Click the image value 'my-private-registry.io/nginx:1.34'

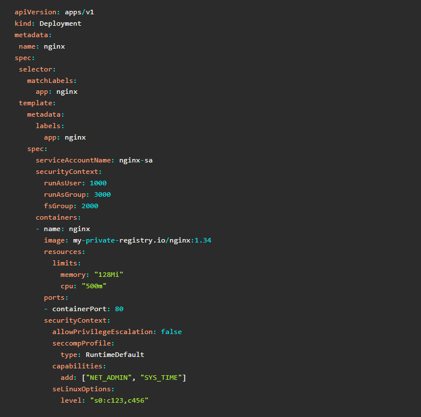click(142, 240)
